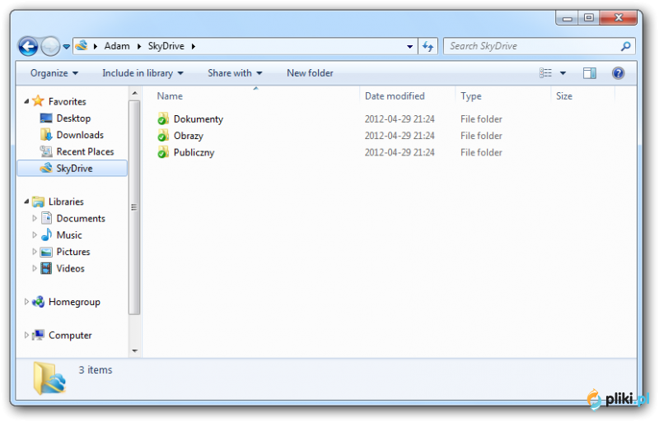Open Downloads in Favorites
Screen dimensions: 659x422
(80, 135)
